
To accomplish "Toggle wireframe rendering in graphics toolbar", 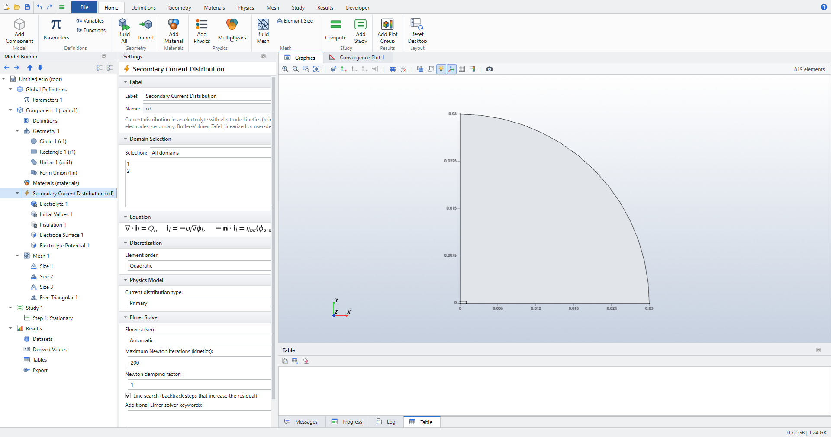I will [x=431, y=69].
